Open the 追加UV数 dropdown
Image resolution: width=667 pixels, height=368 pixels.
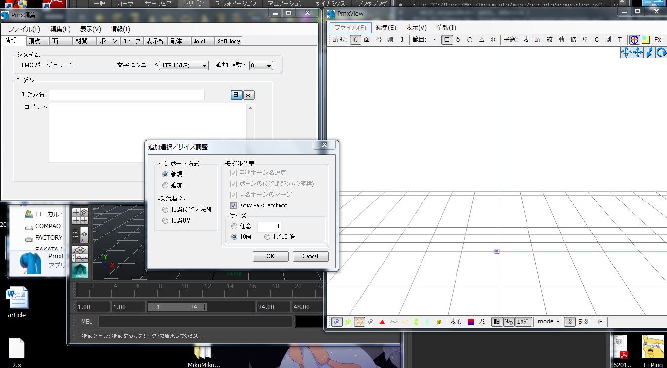(261, 66)
